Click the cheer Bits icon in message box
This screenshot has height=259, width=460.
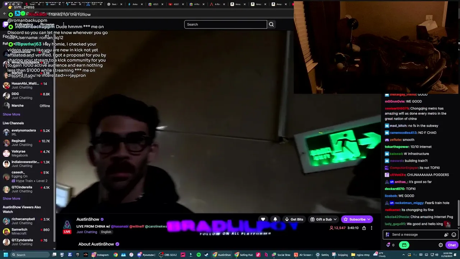(446, 235)
